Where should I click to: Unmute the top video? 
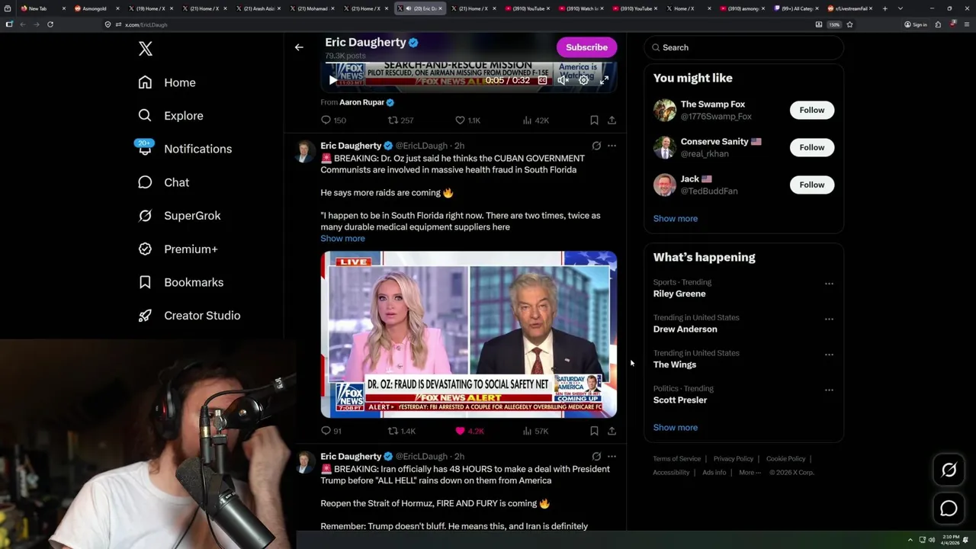563,80
